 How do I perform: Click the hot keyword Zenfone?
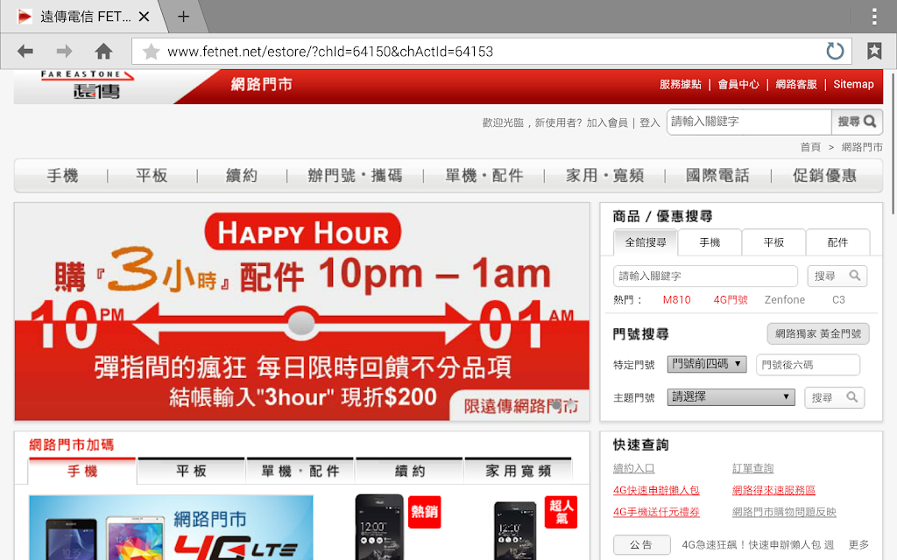click(784, 300)
